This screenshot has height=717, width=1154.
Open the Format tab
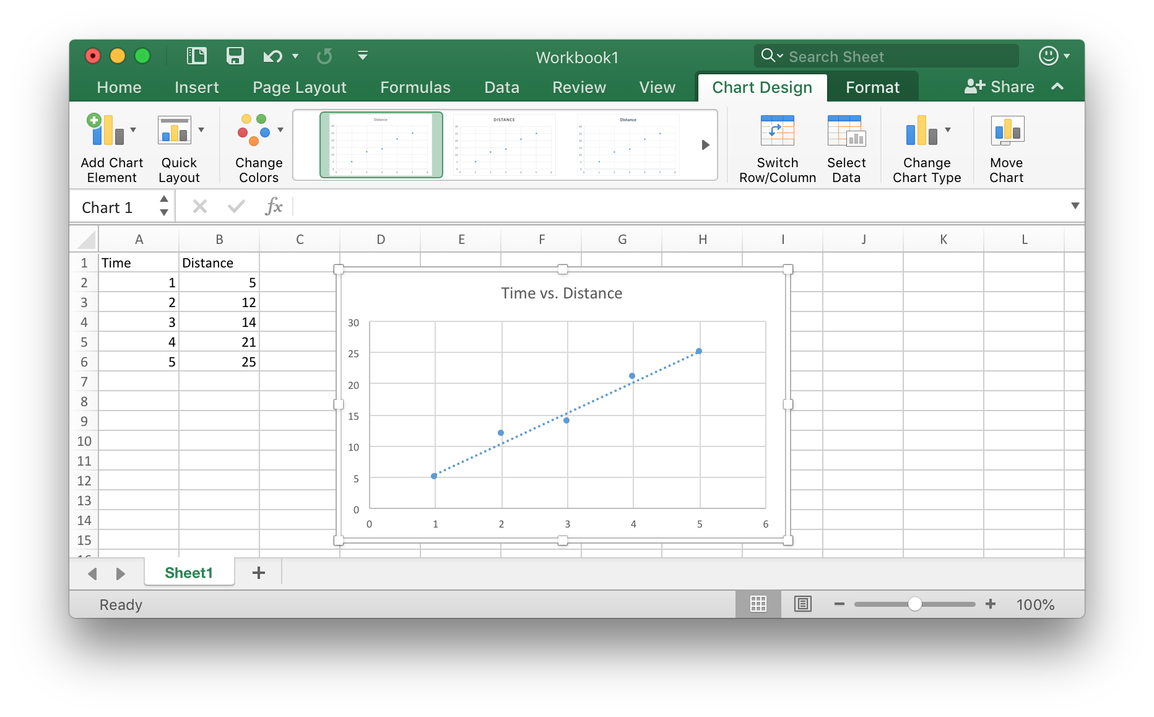(872, 87)
